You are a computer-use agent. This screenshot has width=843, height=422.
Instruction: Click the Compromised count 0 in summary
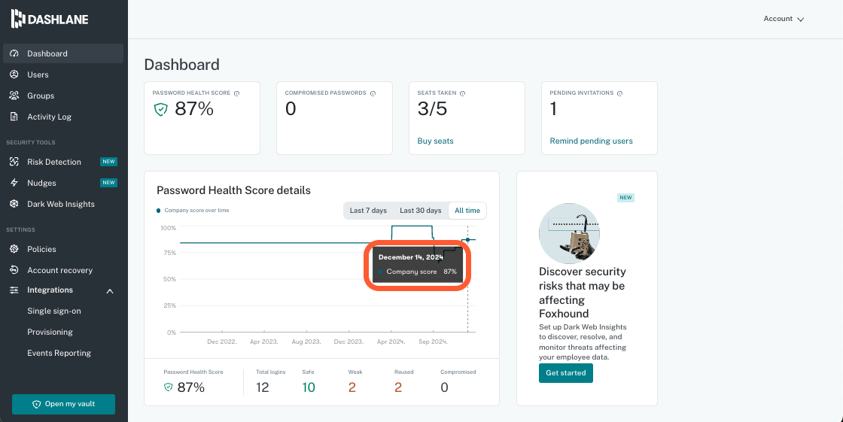coord(444,387)
